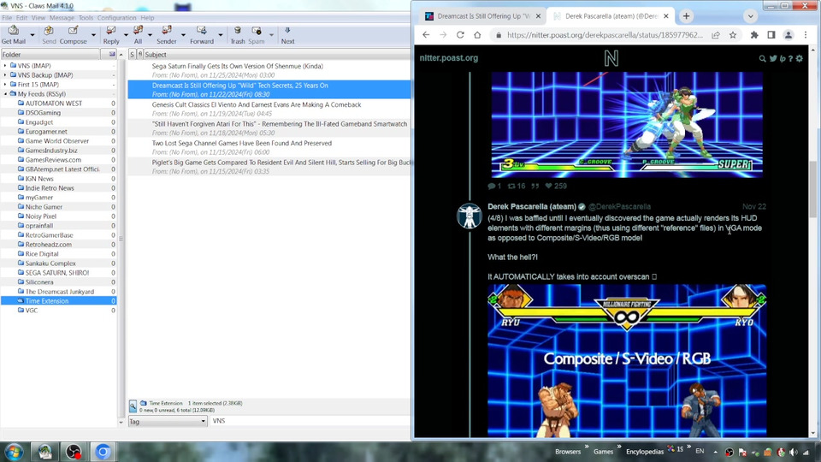Open the Edit menu in Claws Mail
The width and height of the screenshot is (821, 462).
(x=21, y=18)
